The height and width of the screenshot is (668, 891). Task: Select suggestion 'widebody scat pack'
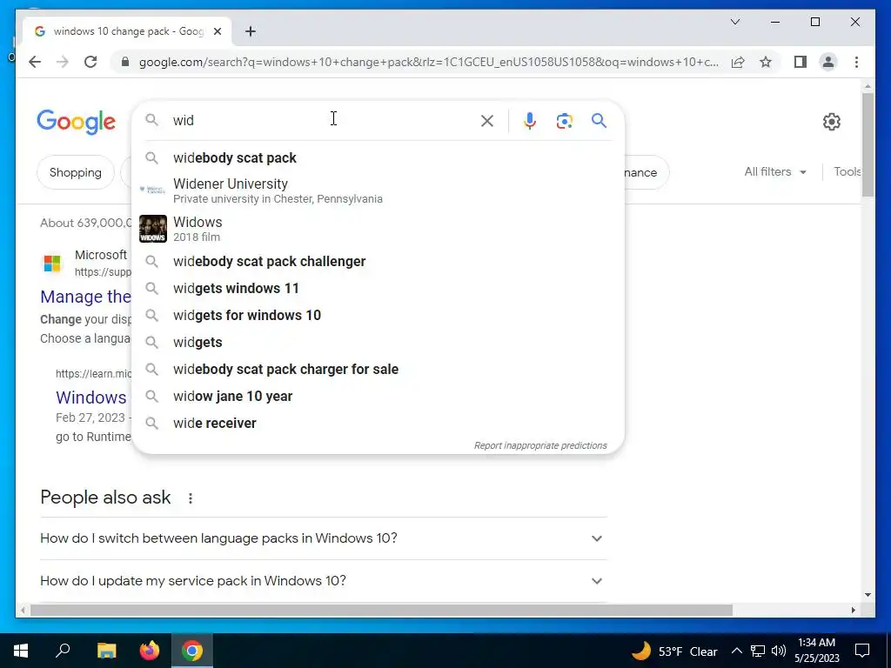pyautogui.click(x=378, y=158)
